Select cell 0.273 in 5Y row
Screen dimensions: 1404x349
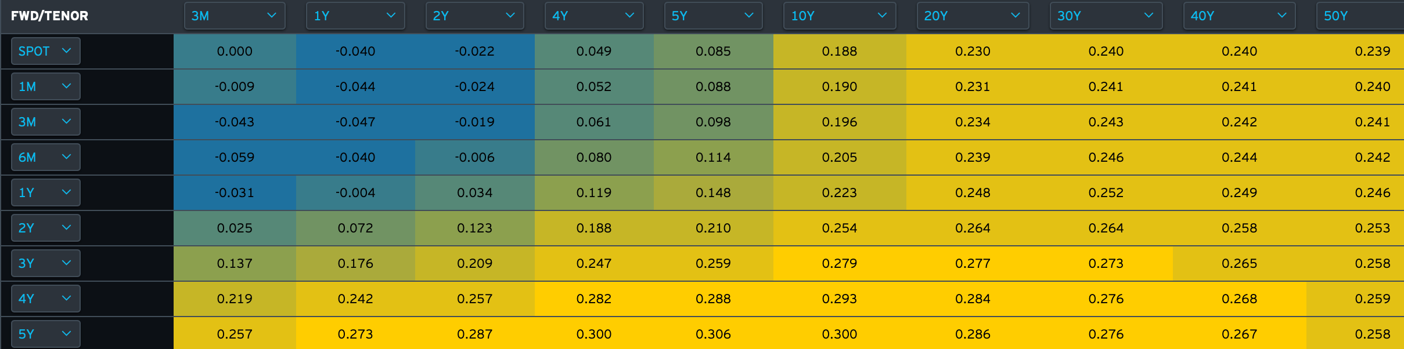(355, 334)
